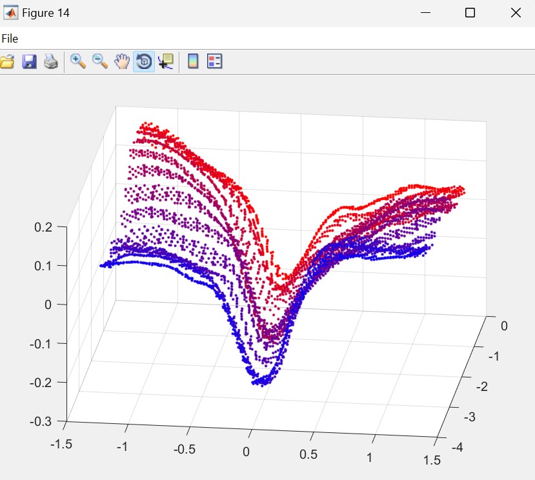This screenshot has width=535, height=480.
Task: Print the figure with the printer icon
Action: 51,62
